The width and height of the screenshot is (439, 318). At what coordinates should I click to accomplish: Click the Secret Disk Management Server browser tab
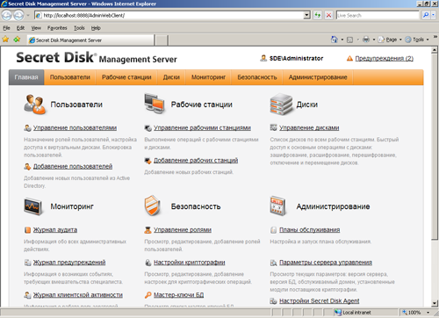pyautogui.click(x=90, y=40)
